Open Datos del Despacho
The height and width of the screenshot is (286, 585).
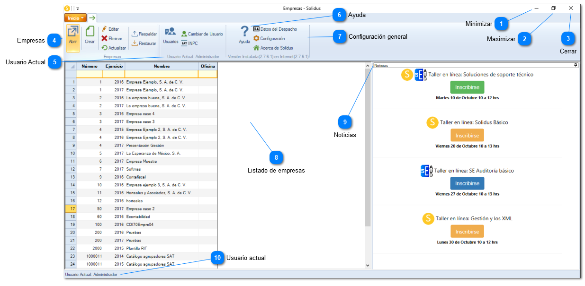point(275,29)
